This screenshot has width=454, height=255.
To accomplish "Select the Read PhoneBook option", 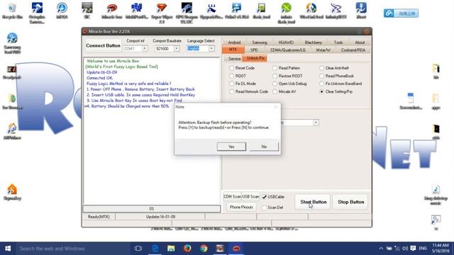I will [x=321, y=76].
